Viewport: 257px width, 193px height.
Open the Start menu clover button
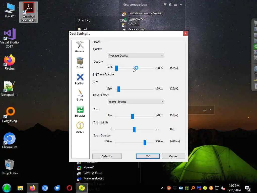tap(7, 188)
